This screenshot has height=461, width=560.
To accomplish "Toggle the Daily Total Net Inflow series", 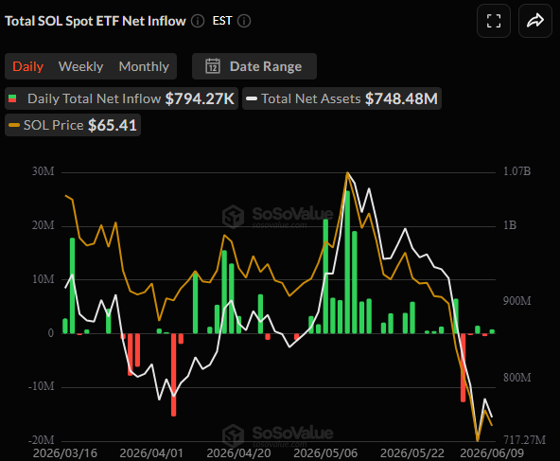I will (x=121, y=98).
